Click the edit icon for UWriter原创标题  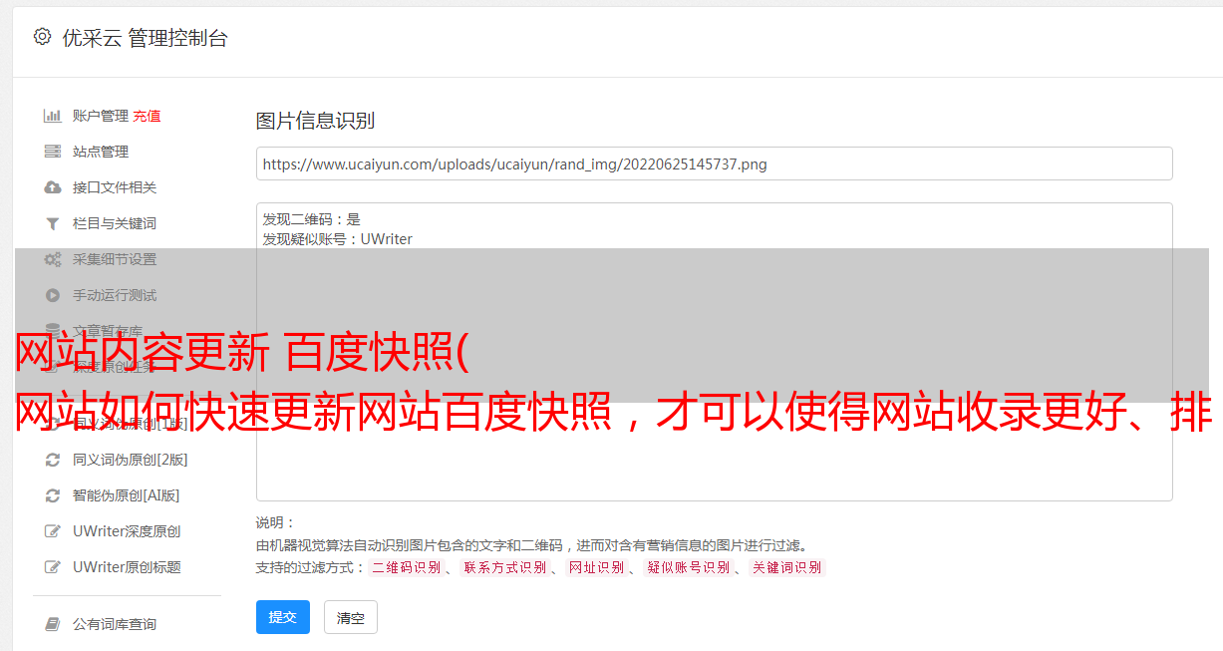coord(53,567)
